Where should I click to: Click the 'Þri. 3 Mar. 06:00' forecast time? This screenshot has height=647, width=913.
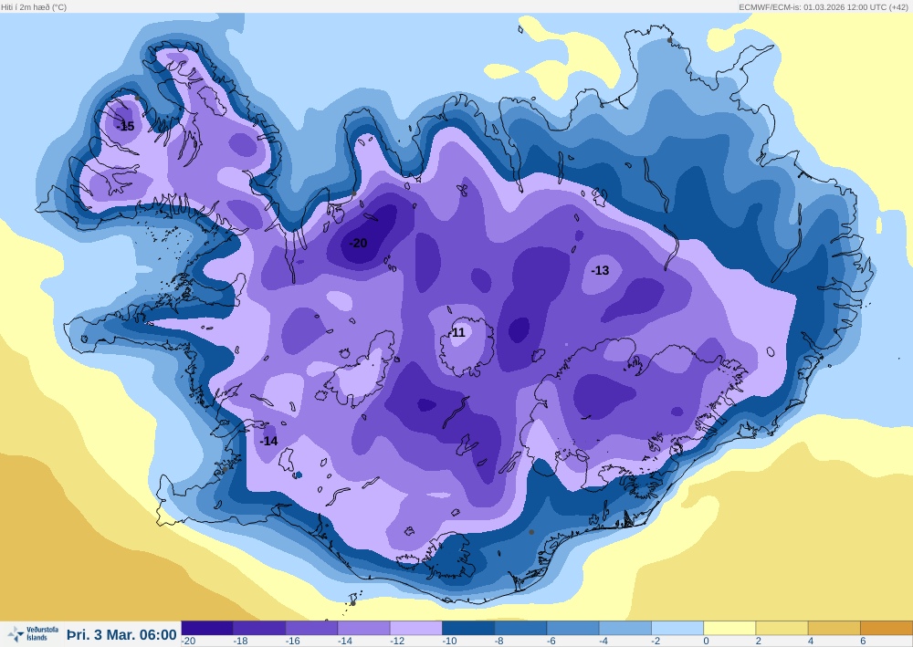(121, 634)
